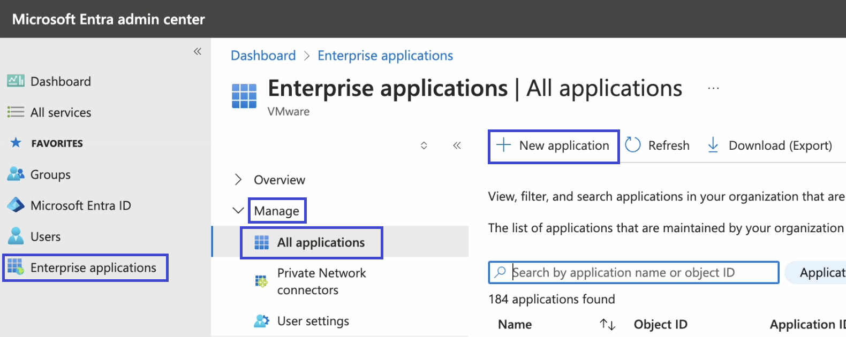Collapse the left navigation sidebar
Screen dimensions: 846x337
pos(198,51)
